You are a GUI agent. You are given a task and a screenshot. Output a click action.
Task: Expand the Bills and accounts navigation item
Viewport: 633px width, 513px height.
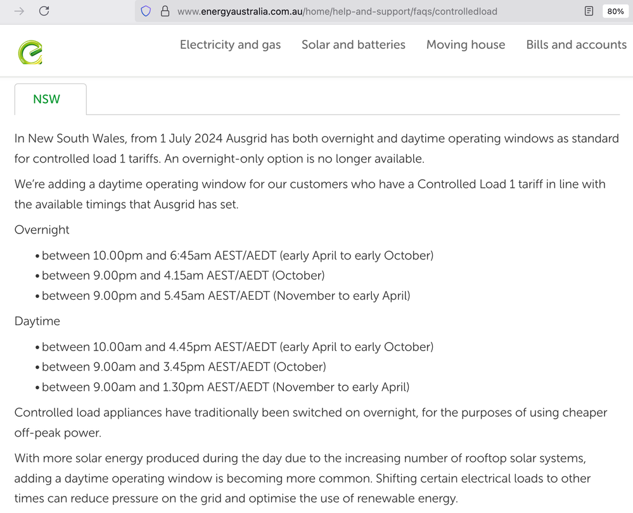click(x=576, y=44)
